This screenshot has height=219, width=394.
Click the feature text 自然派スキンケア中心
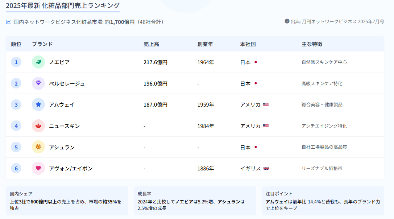324,62
